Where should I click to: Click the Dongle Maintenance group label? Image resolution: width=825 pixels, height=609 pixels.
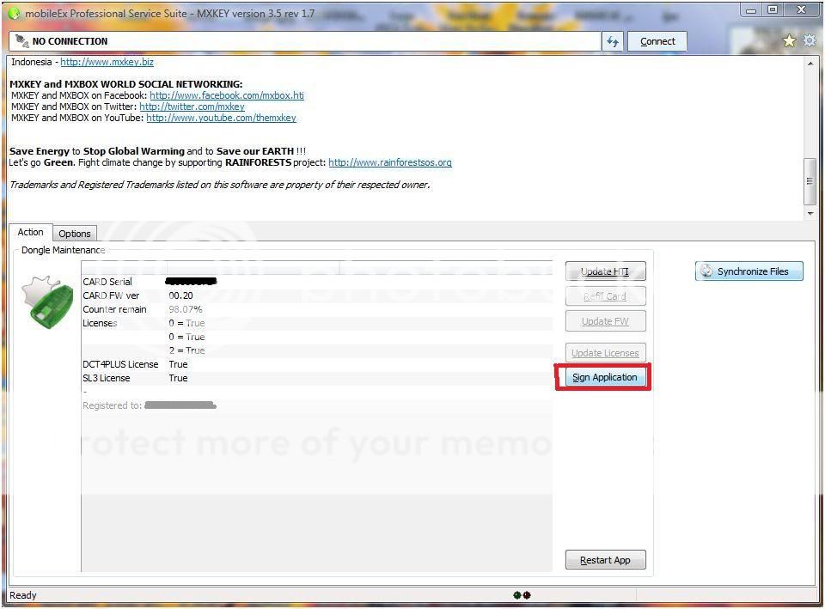(x=63, y=250)
